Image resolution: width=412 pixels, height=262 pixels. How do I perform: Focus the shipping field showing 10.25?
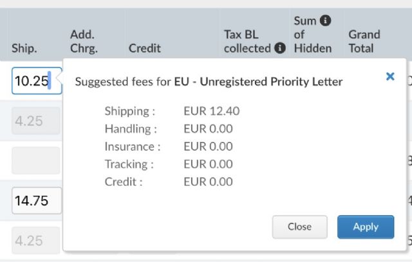[35, 81]
